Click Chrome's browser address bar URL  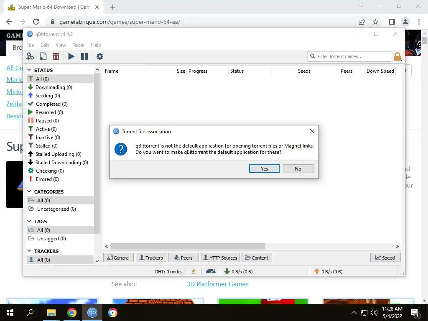[120, 22]
